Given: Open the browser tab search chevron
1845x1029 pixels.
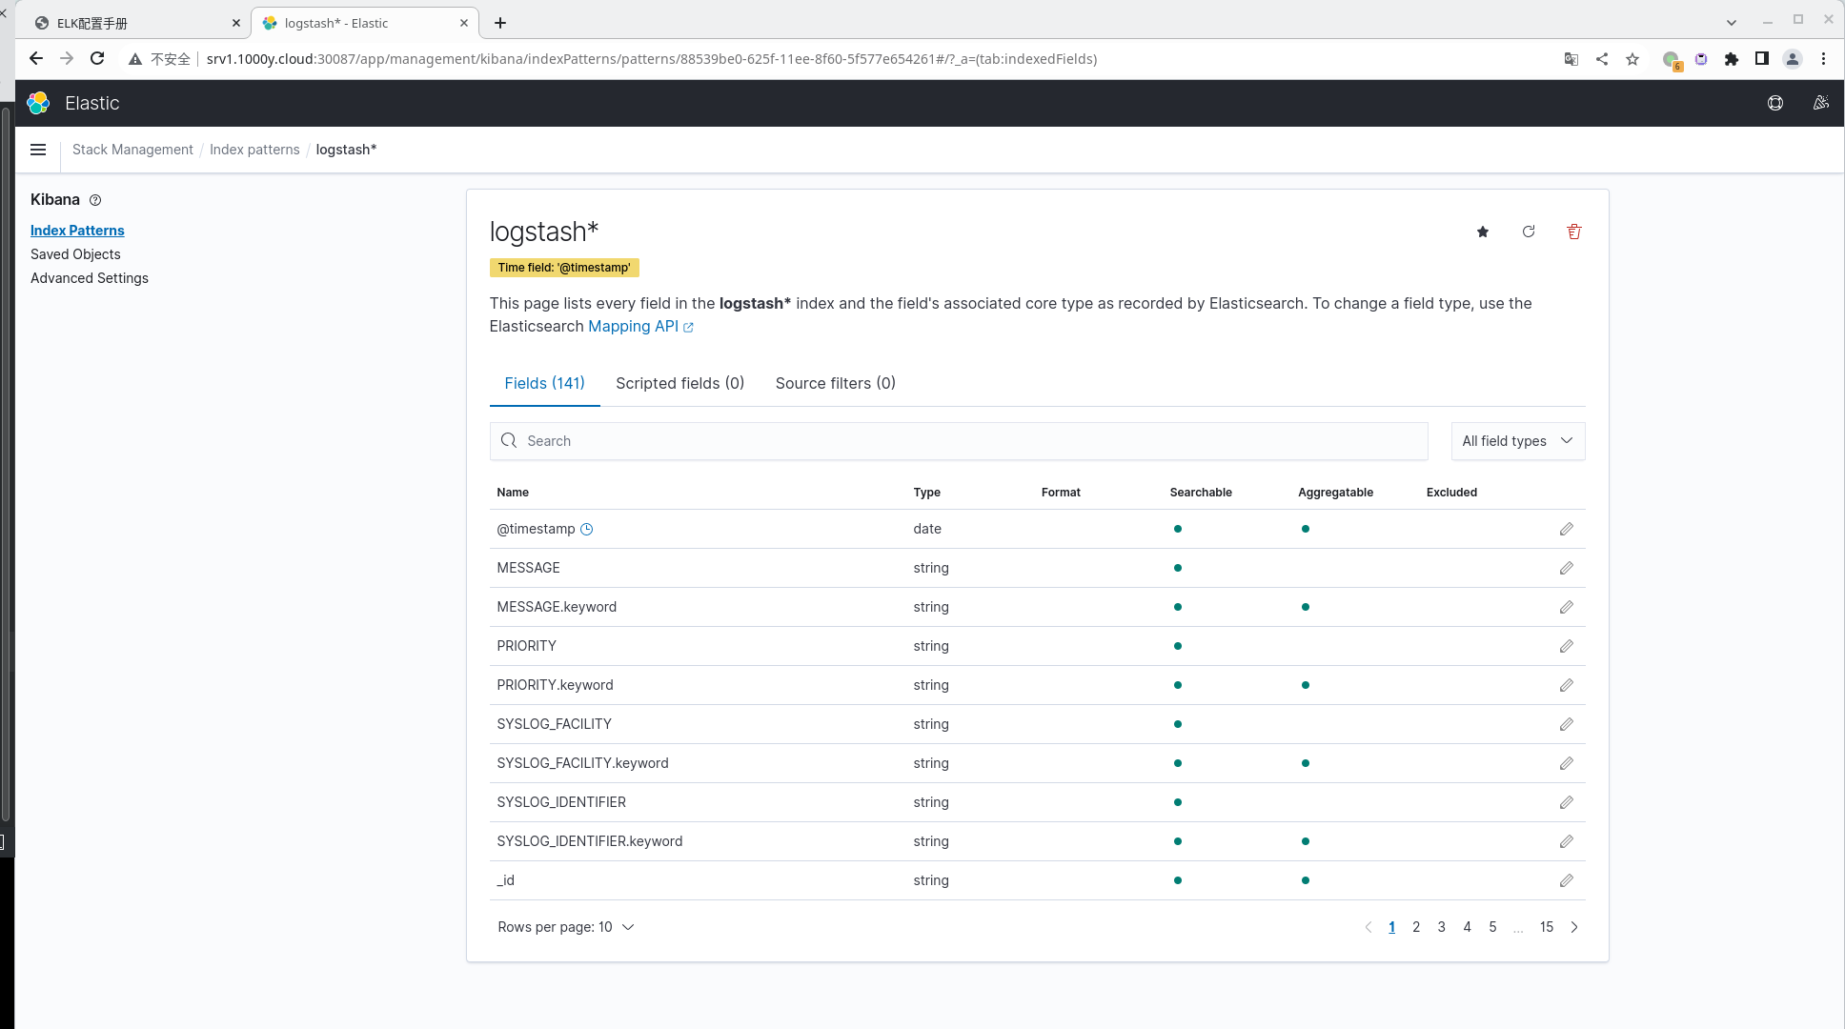Looking at the screenshot, I should [1732, 23].
